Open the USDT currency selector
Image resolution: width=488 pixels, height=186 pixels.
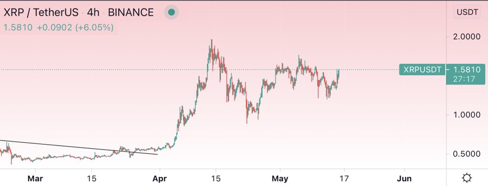click(x=467, y=12)
